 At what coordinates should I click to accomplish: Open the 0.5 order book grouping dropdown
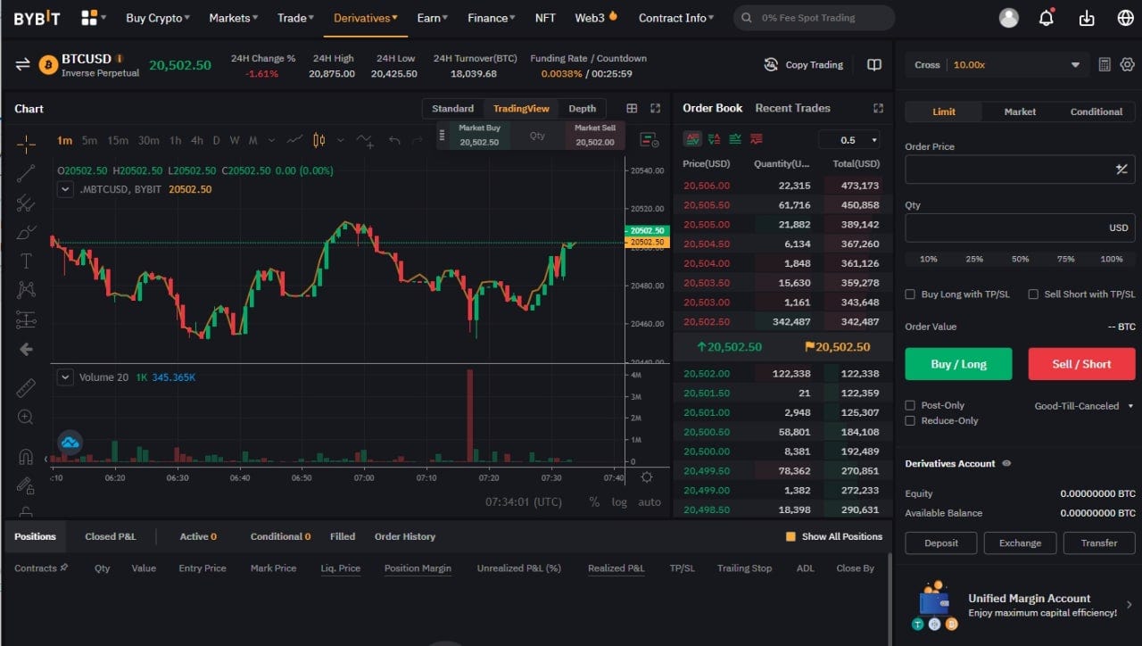click(851, 139)
